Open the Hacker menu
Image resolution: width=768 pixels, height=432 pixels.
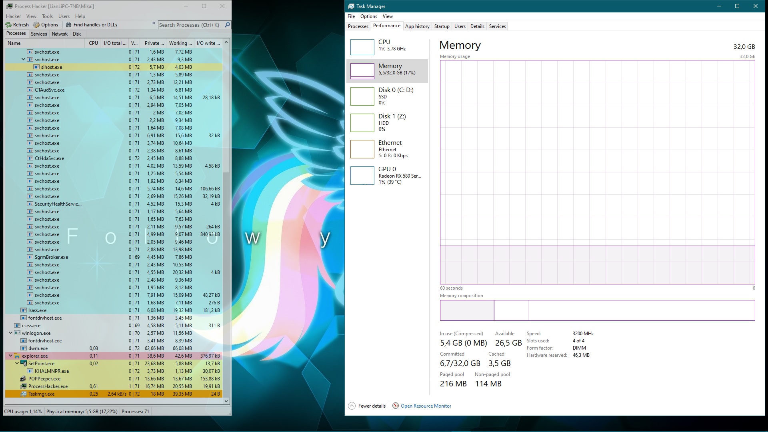coord(13,16)
